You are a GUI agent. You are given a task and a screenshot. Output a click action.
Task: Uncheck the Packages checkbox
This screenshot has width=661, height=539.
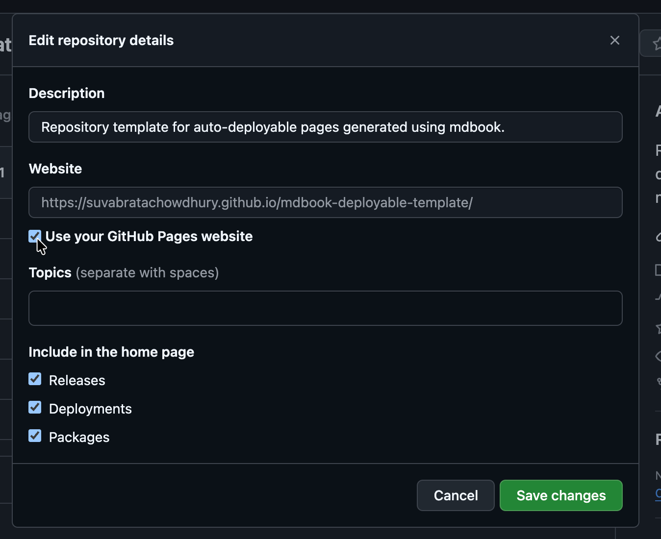(34, 436)
